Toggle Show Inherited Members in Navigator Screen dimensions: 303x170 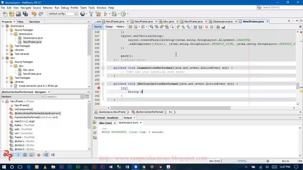click(x=5, y=154)
